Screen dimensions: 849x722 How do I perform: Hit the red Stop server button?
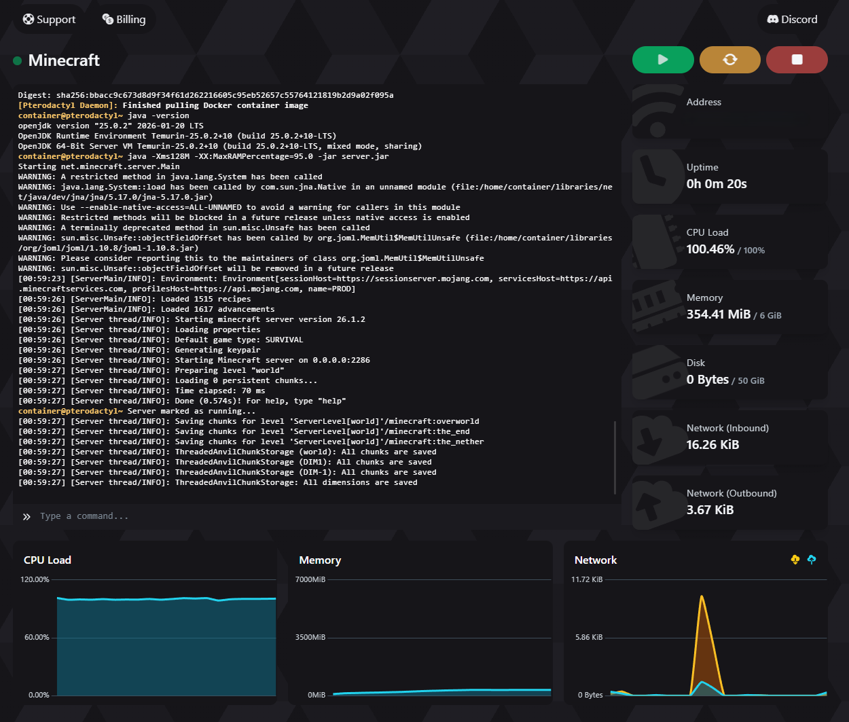(797, 60)
